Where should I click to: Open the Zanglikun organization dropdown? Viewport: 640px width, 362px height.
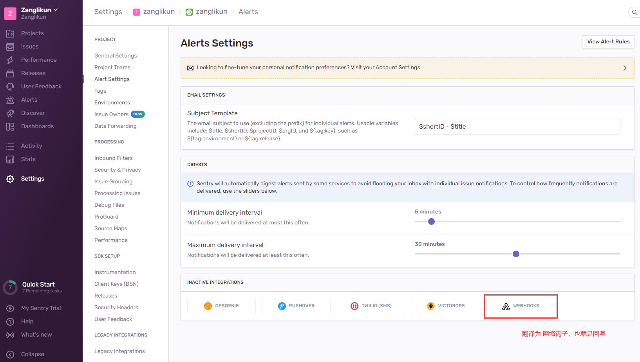click(x=39, y=10)
